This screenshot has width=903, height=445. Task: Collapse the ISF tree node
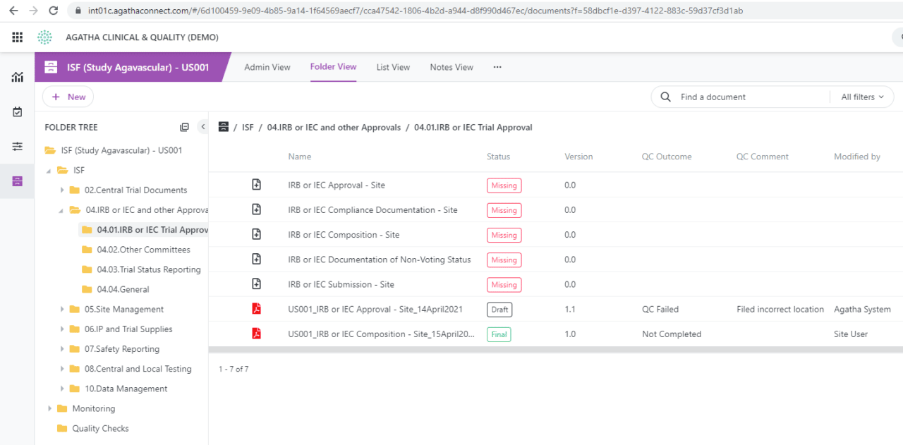49,170
